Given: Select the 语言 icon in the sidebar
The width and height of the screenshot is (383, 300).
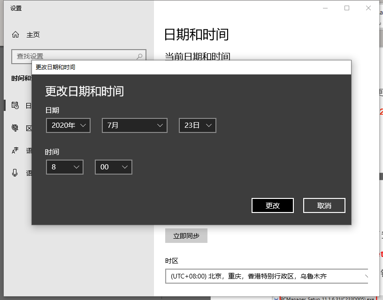Looking at the screenshot, I should tap(15, 150).
